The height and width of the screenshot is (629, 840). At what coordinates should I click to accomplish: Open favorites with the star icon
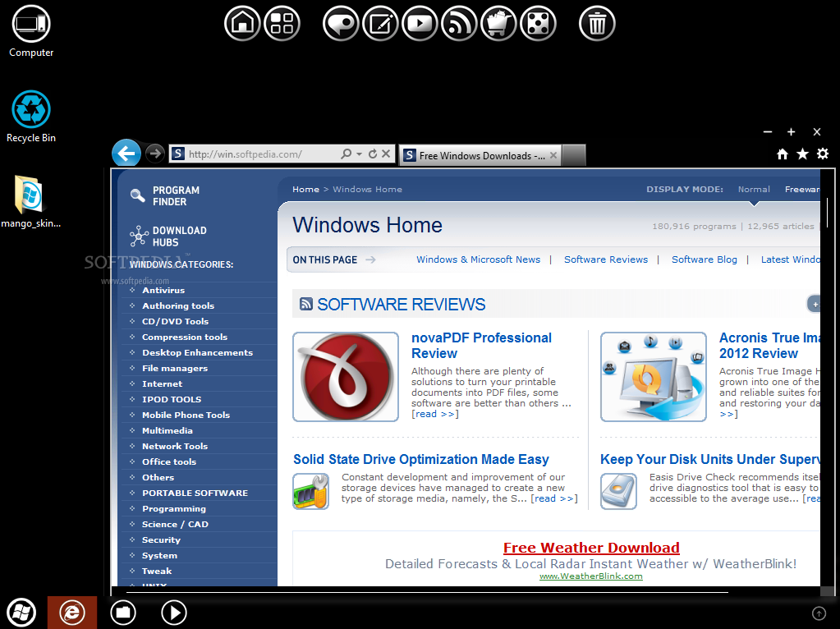802,154
